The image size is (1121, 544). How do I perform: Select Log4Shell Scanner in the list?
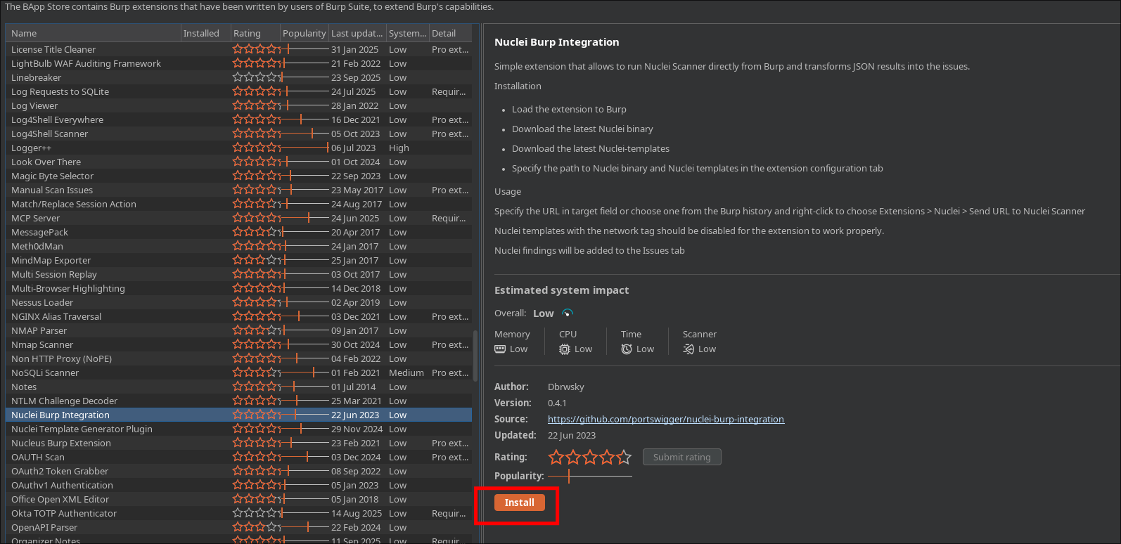tap(49, 134)
